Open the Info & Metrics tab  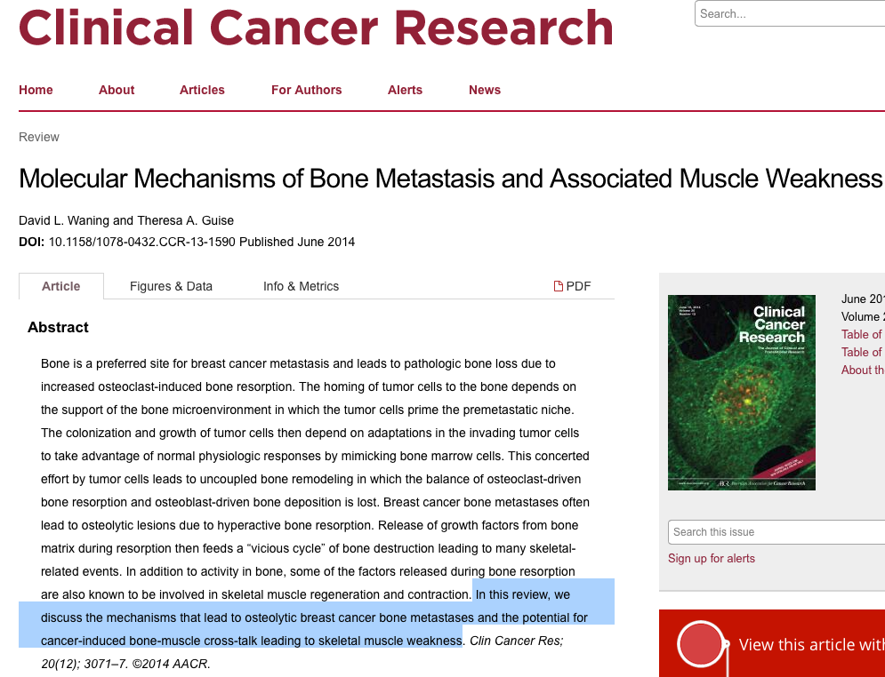pyautogui.click(x=301, y=286)
